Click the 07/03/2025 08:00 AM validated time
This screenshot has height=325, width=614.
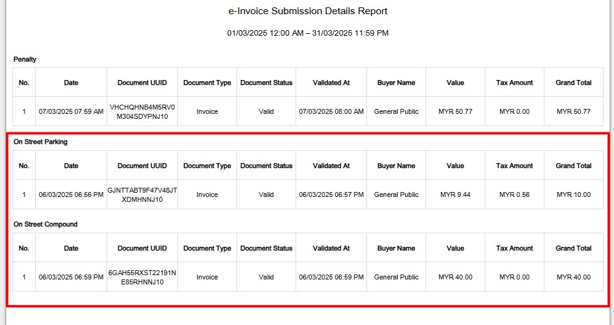pos(331,111)
